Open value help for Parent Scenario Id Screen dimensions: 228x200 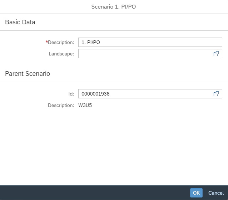tap(216, 94)
